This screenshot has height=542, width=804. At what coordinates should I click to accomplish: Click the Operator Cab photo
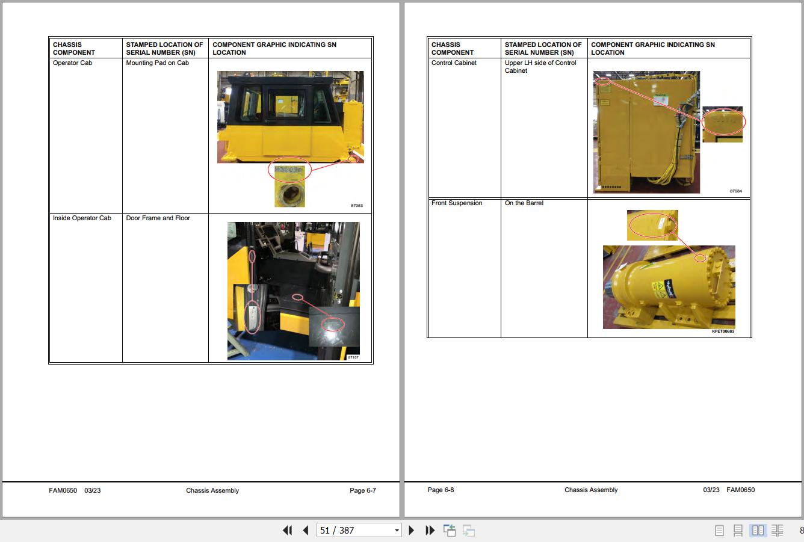290,117
